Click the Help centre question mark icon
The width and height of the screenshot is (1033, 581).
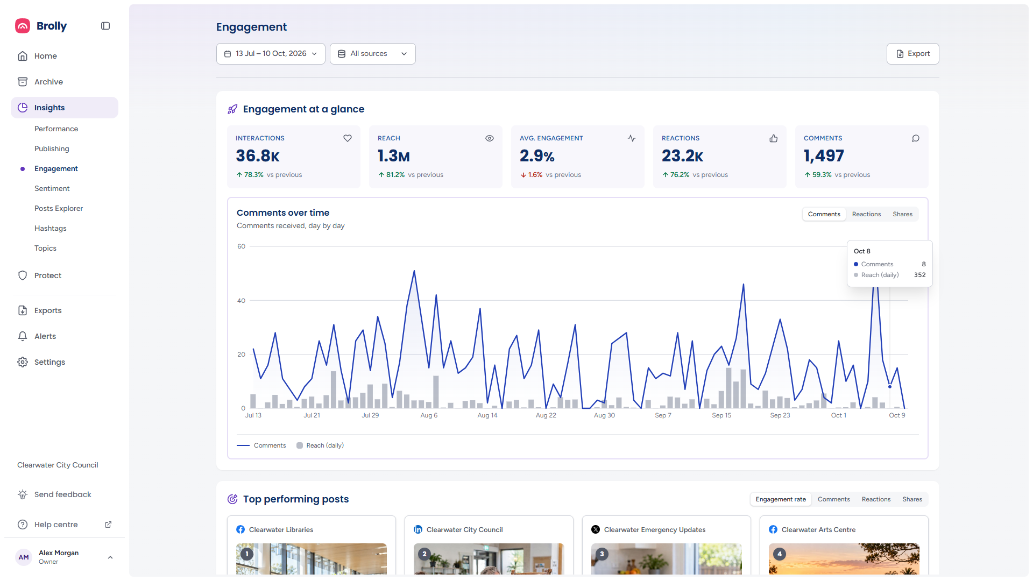click(23, 525)
